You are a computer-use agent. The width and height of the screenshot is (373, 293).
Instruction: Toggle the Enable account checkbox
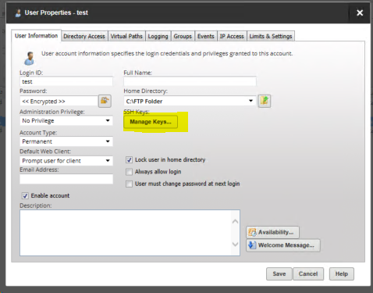25,195
